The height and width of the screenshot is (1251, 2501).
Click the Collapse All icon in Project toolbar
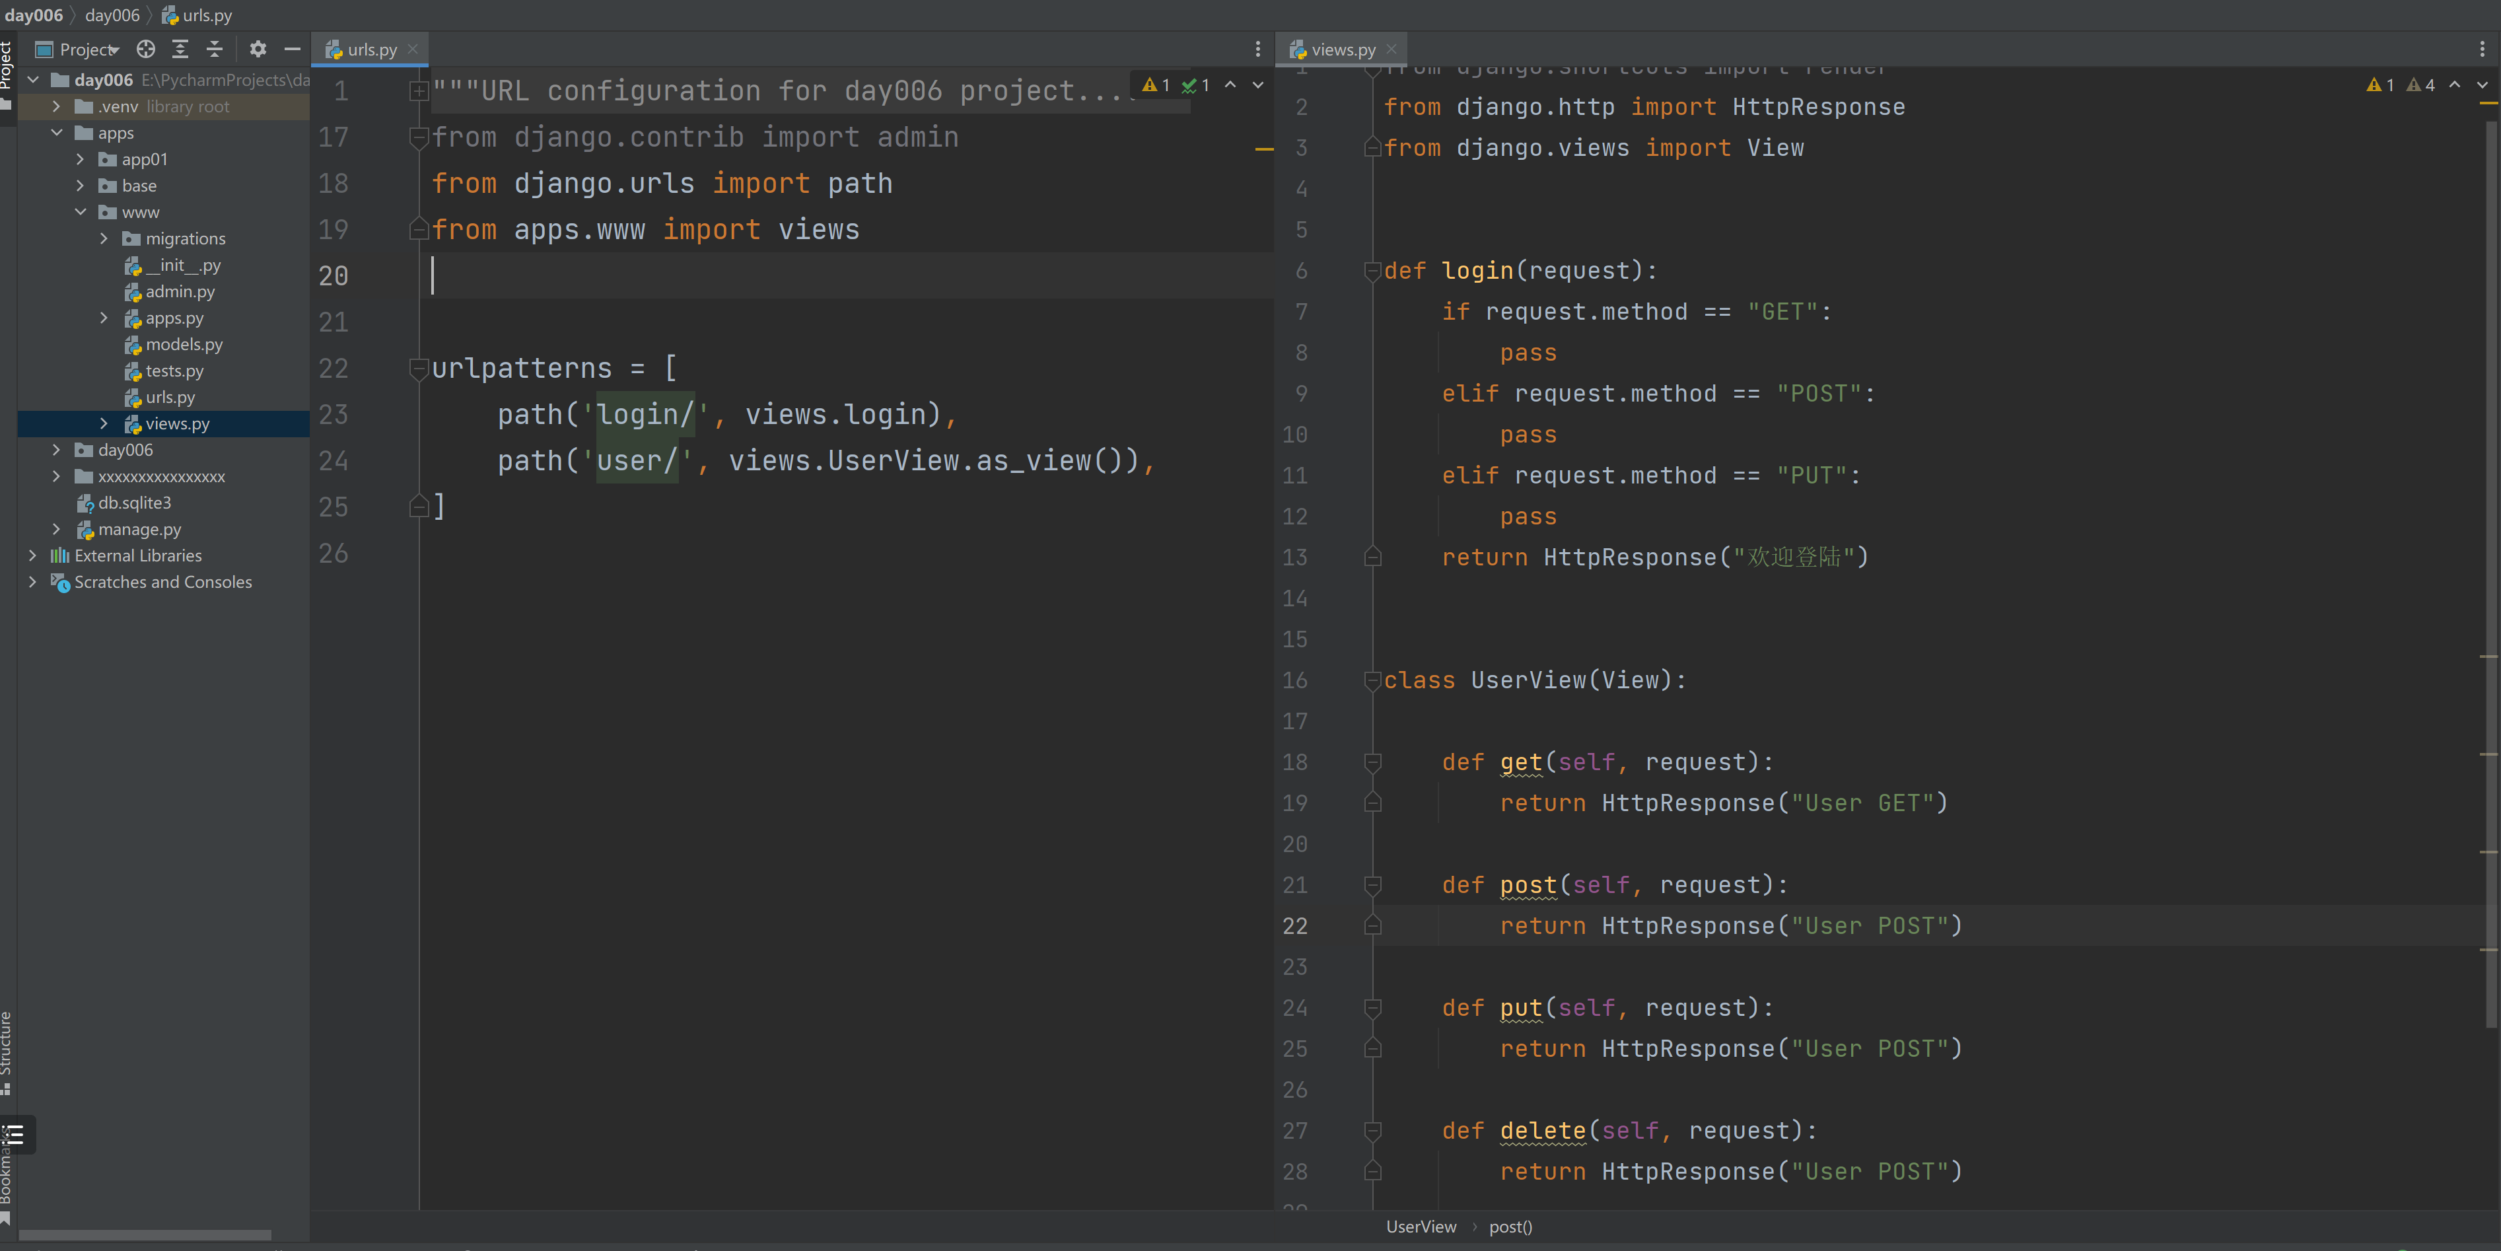coord(215,49)
